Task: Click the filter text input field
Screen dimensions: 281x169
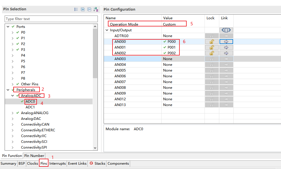Action: point(51,19)
